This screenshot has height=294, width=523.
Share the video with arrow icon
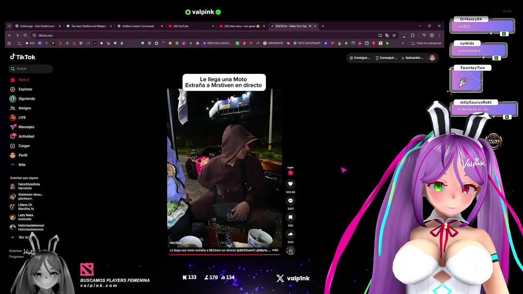[291, 234]
